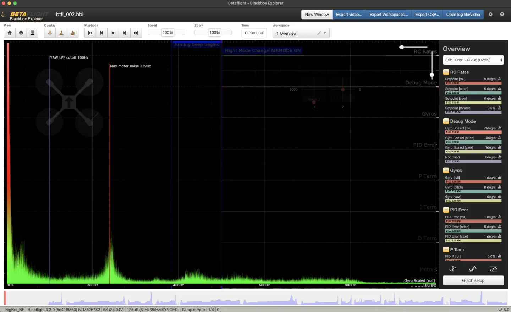Toggle the sticks overlay joystick icon

[x=61, y=33]
